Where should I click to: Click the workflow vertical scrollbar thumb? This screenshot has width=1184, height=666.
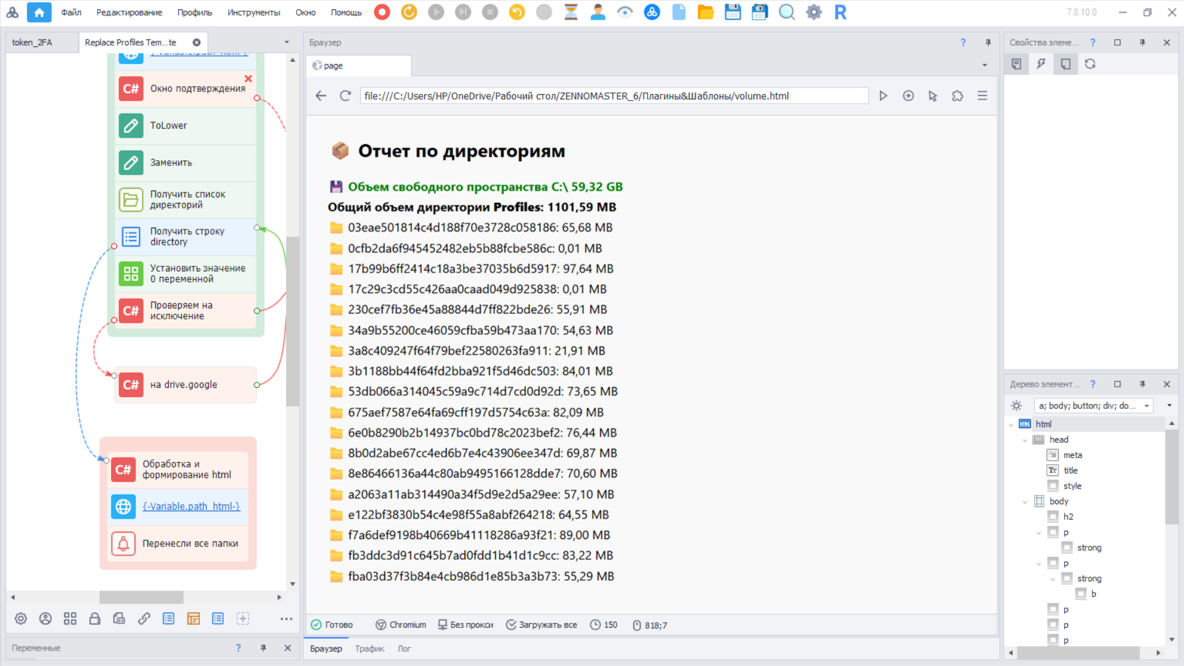tap(292, 321)
